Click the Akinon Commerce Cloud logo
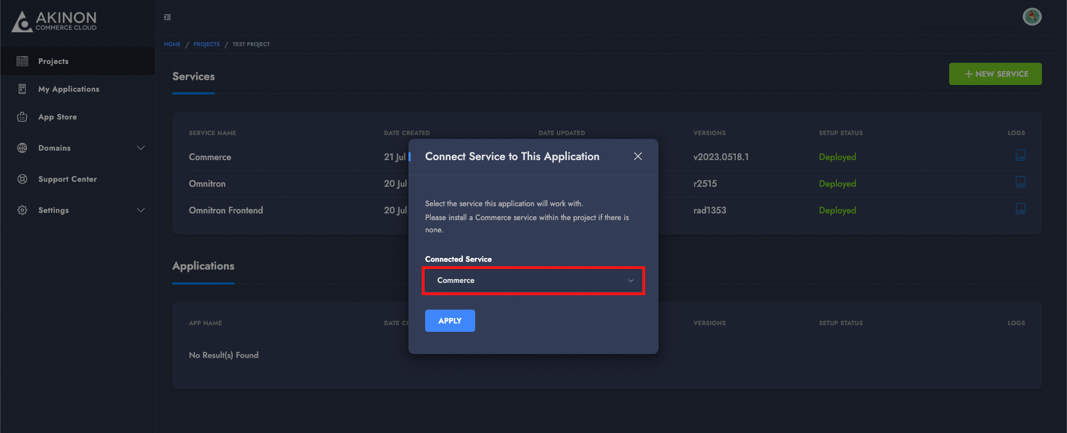This screenshot has height=433, width=1067. point(54,21)
